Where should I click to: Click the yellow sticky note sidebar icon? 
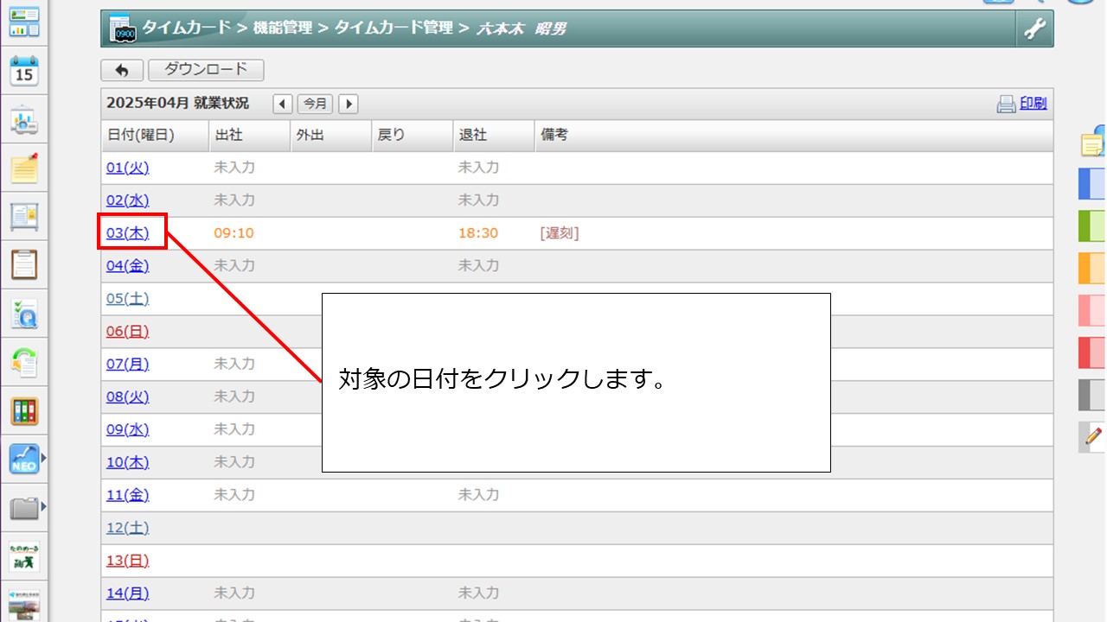[x=24, y=168]
